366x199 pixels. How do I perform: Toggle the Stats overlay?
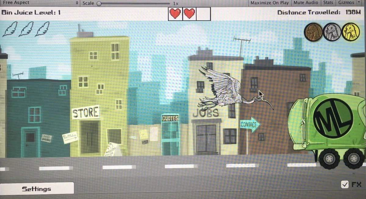pos(328,3)
